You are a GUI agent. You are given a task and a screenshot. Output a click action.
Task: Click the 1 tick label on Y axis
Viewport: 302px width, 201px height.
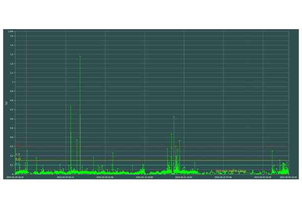tap(13, 82)
